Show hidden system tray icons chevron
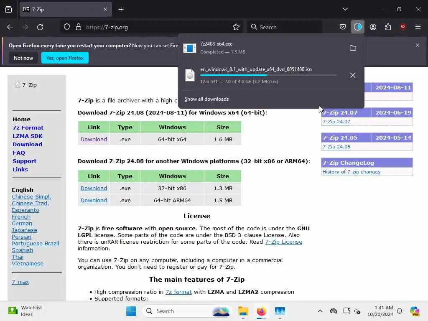 click(x=320, y=311)
